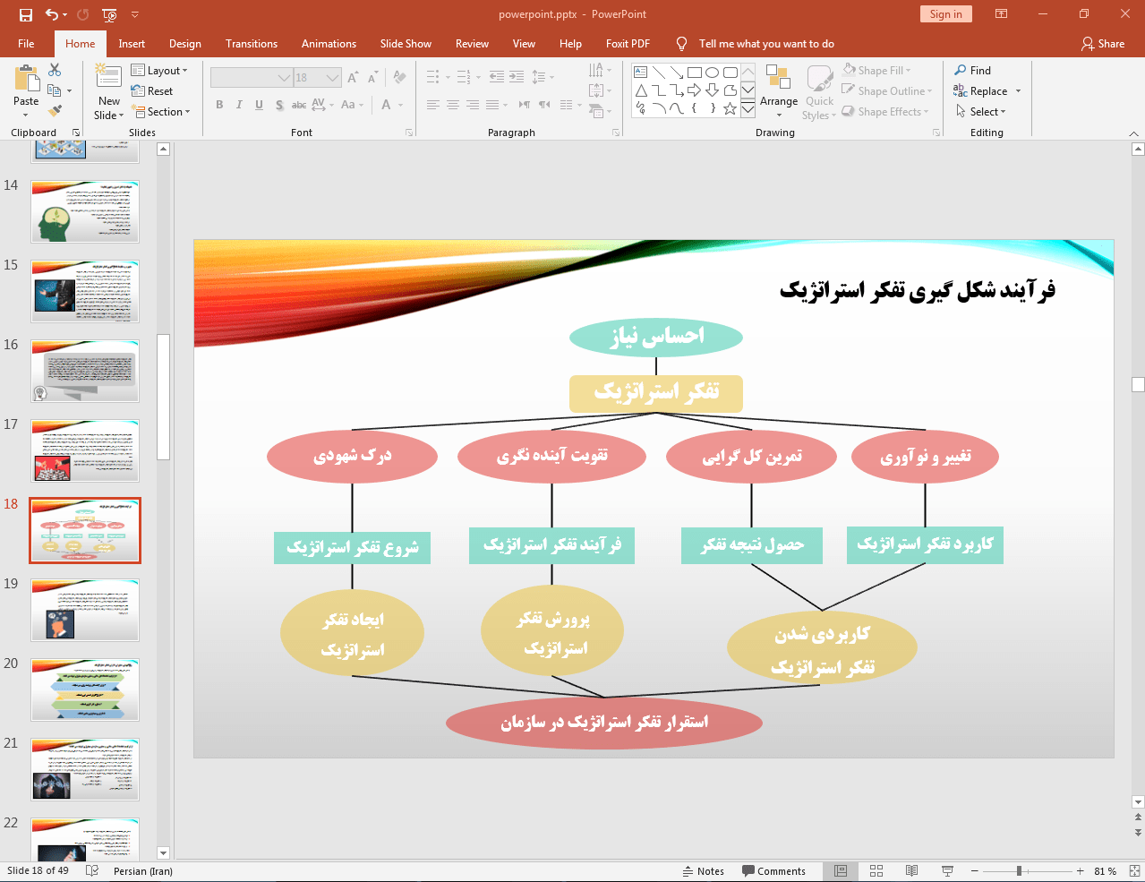Screen dimensions: 1145x882
Task: Open the Design tab
Action: [x=185, y=44]
